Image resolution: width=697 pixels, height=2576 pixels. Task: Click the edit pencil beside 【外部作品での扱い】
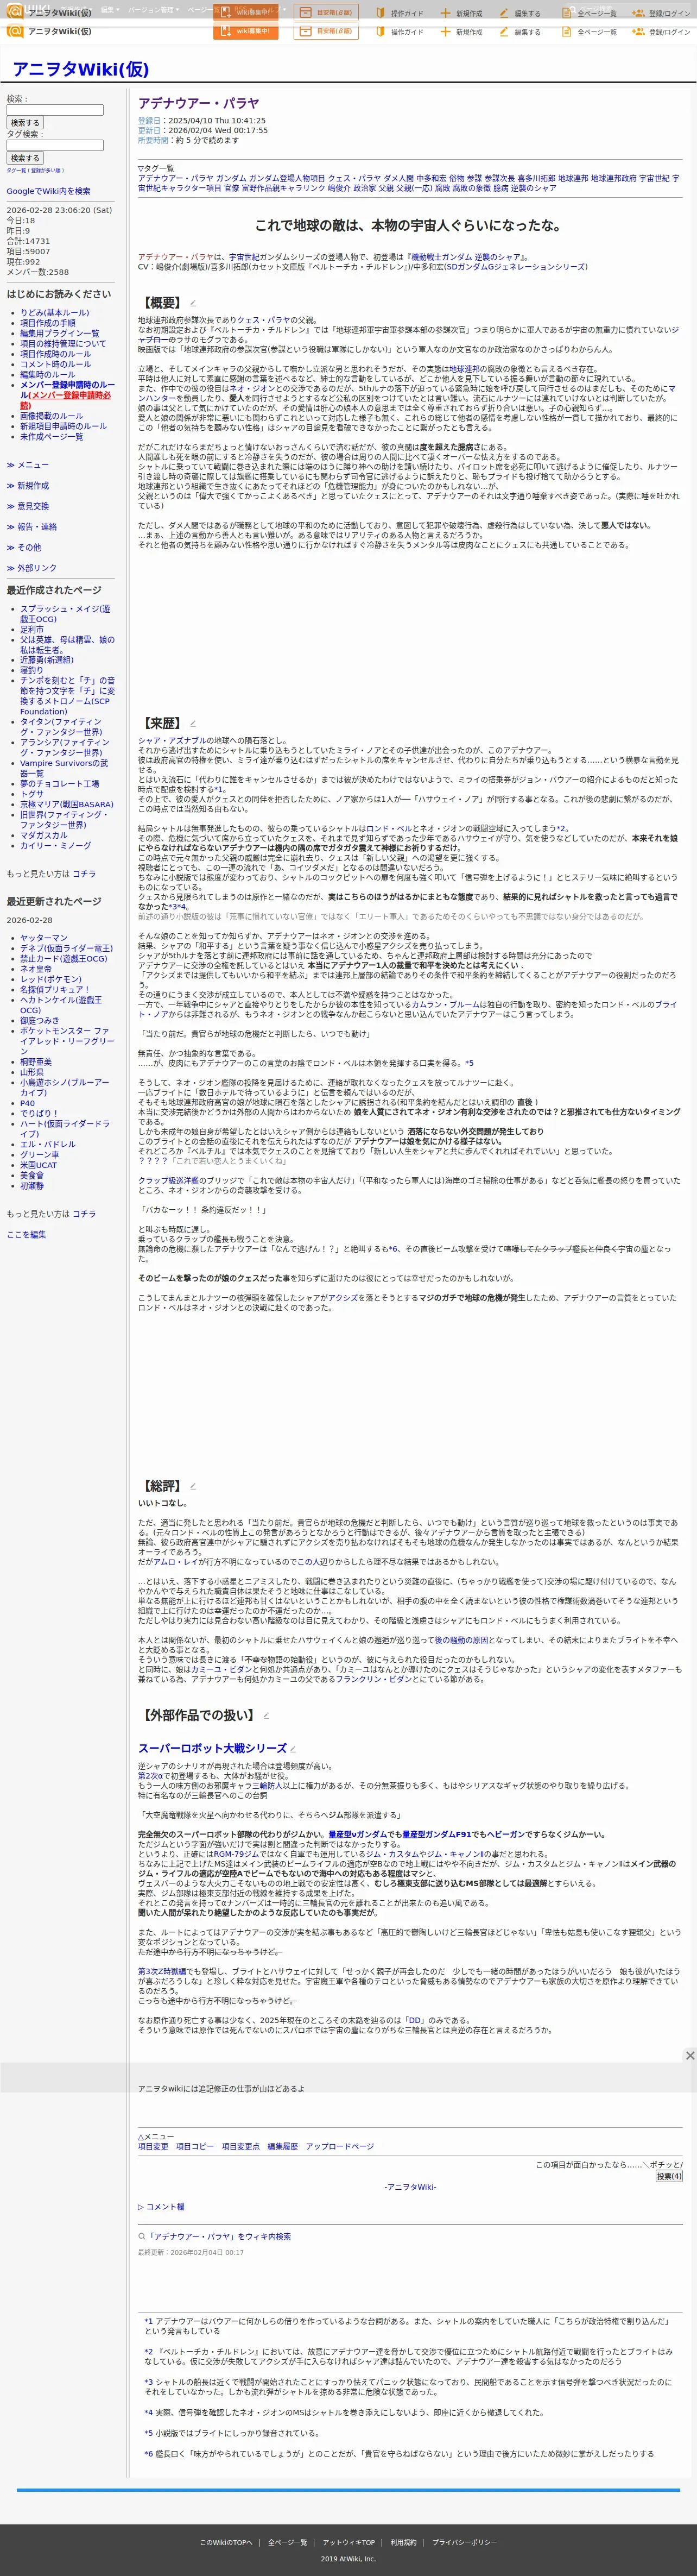coord(267,1716)
